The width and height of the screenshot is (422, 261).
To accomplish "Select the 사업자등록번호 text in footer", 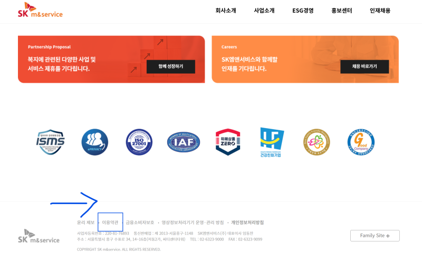I will pyautogui.click(x=103, y=233).
